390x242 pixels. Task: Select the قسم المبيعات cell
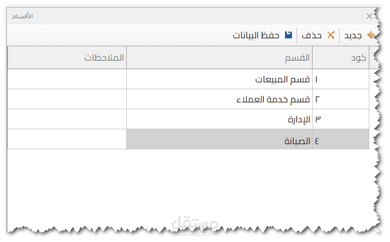point(220,79)
